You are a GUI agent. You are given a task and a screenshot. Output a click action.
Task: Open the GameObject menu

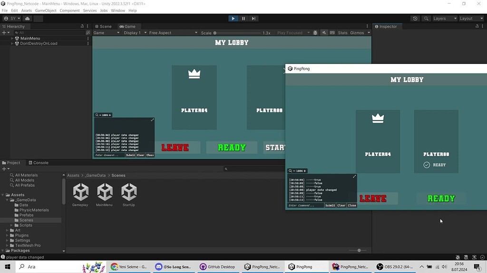click(46, 10)
